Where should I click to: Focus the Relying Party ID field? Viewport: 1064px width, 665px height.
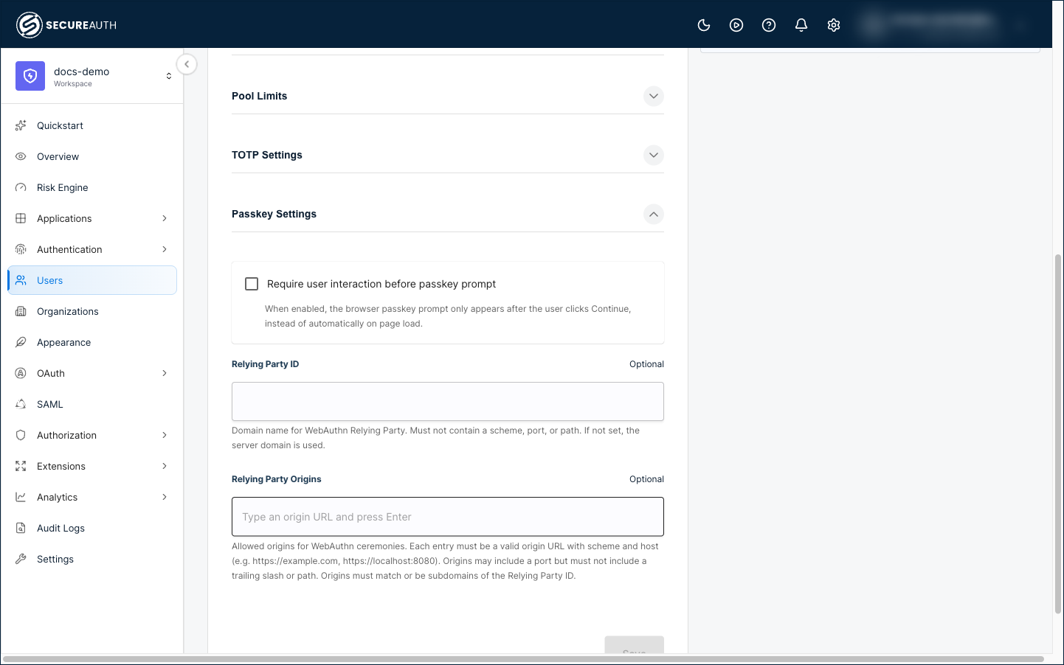[448, 401]
